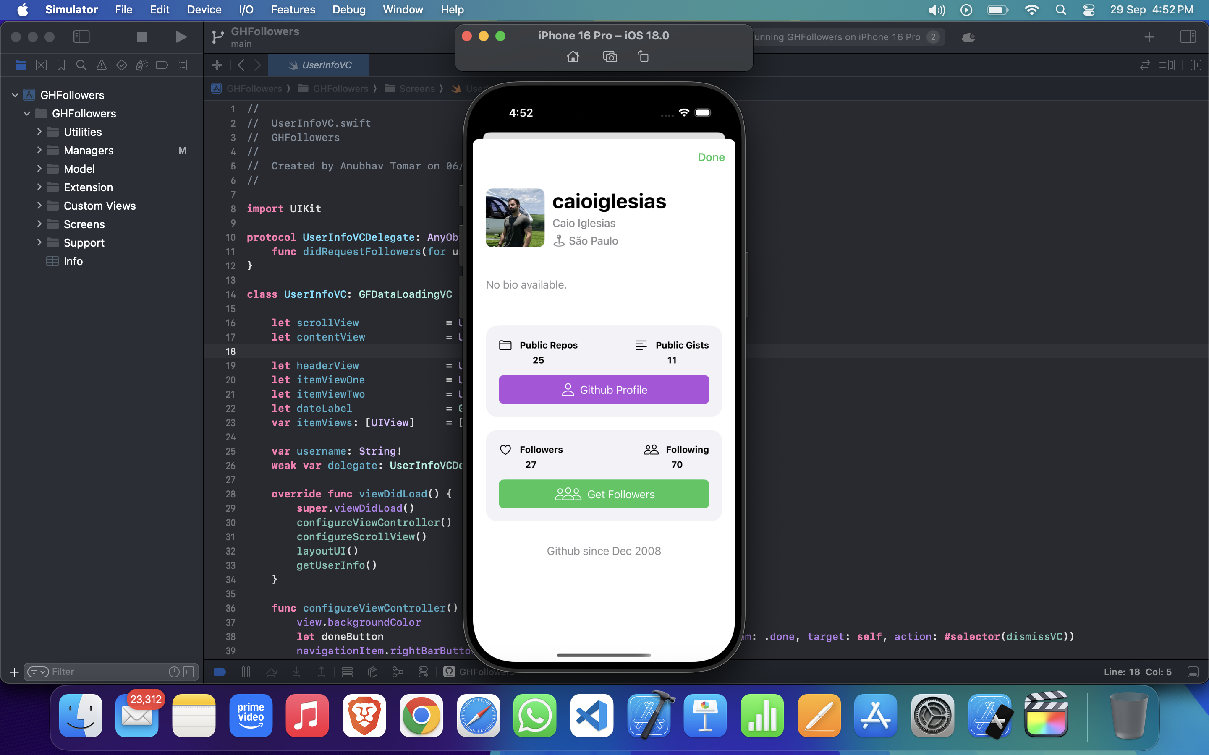
Task: Toggle the right inspector panel visibility
Action: click(1188, 37)
